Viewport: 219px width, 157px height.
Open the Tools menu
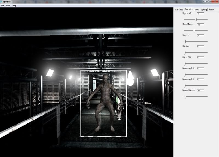tap(8, 5)
